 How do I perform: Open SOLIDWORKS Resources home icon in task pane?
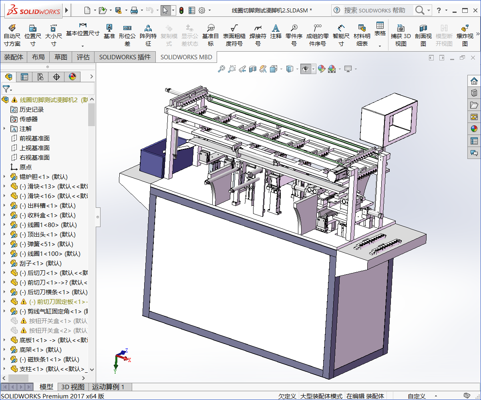[474, 81]
